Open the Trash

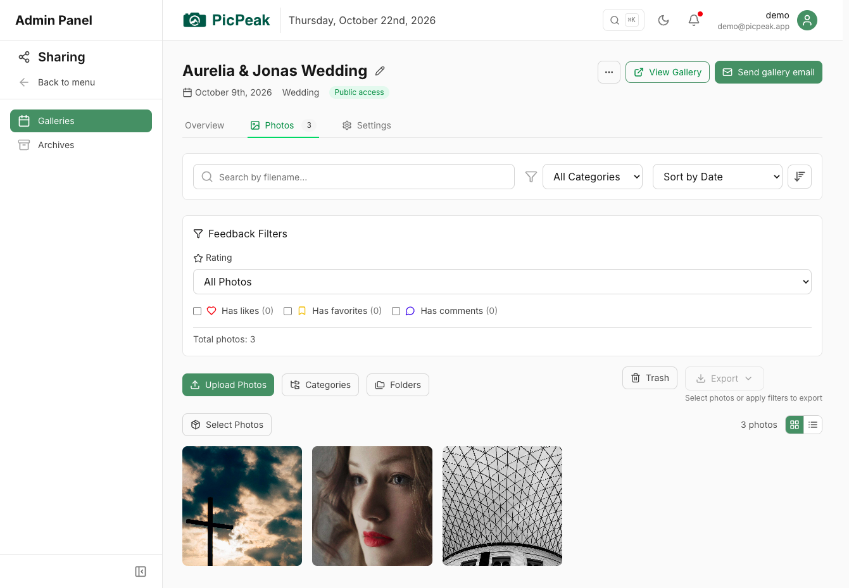650,378
